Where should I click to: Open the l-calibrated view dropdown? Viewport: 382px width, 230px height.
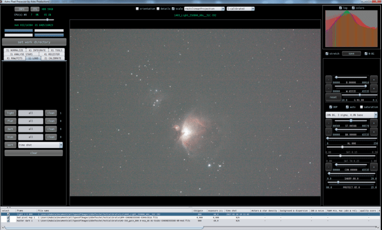[x=241, y=9]
